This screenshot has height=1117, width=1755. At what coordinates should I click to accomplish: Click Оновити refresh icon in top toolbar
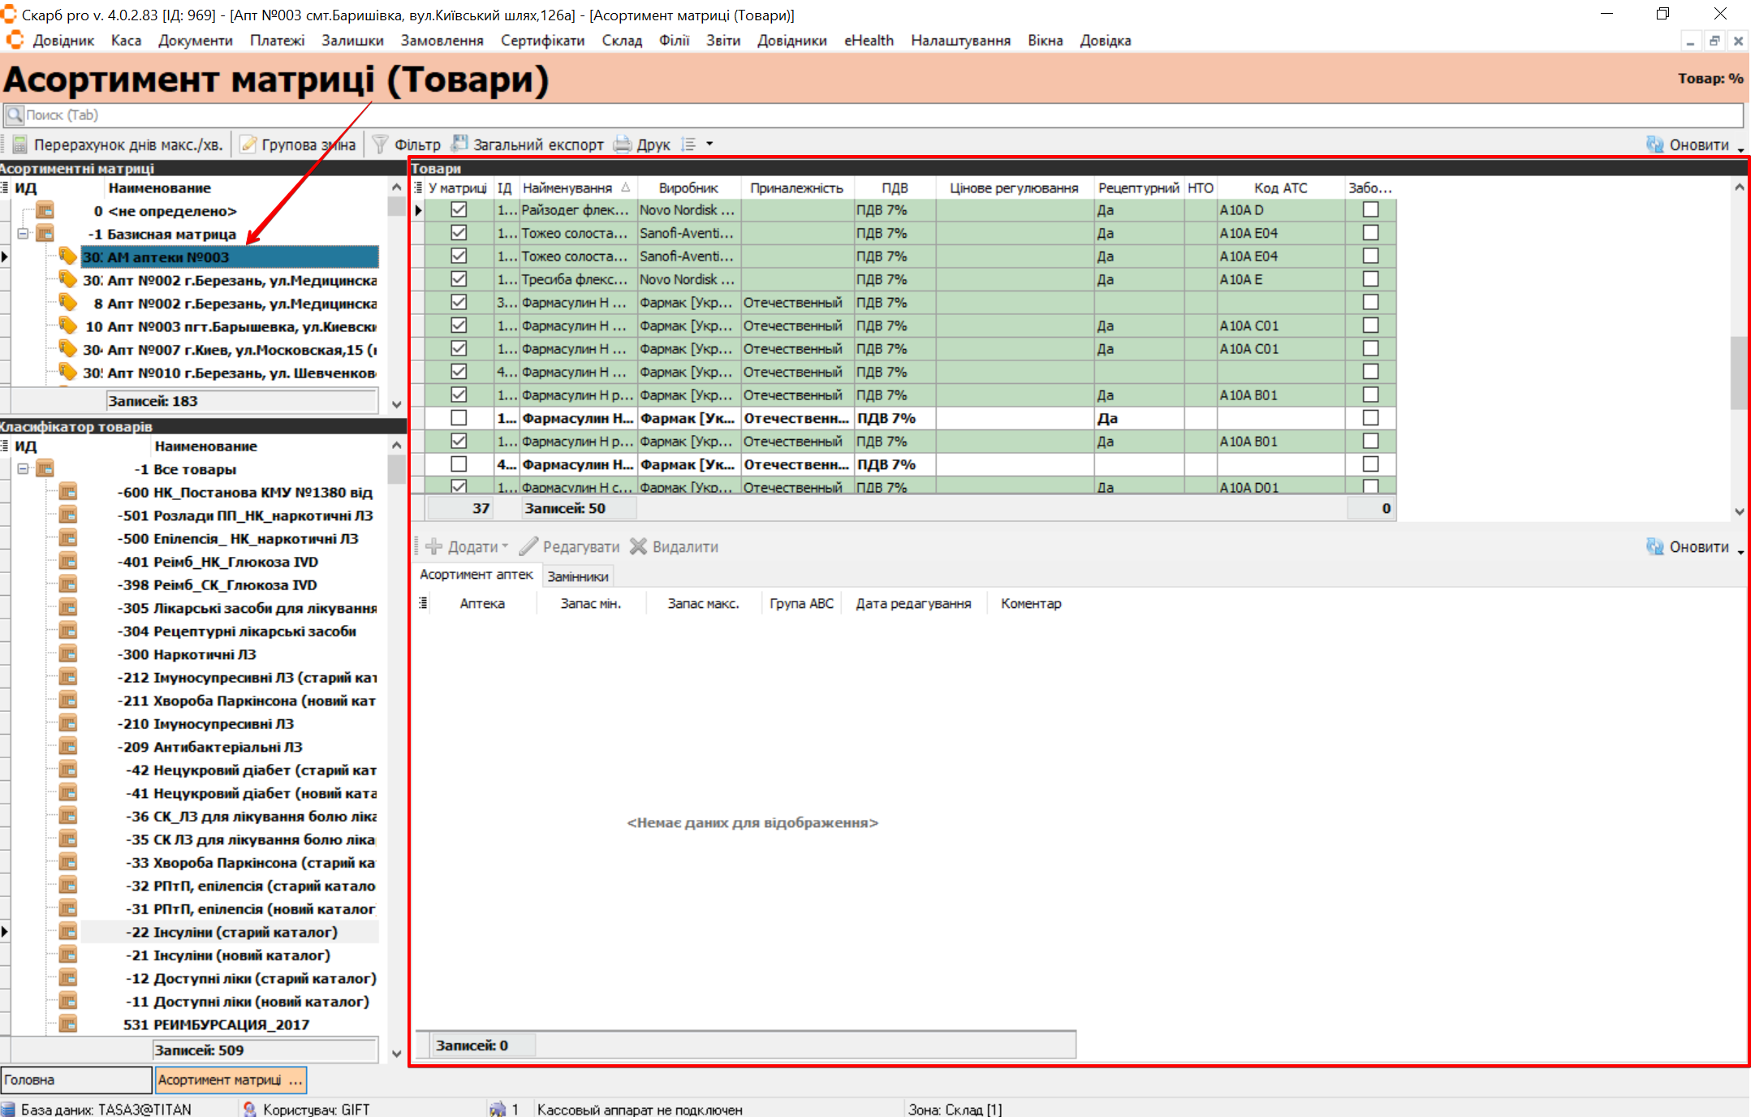(x=1655, y=144)
